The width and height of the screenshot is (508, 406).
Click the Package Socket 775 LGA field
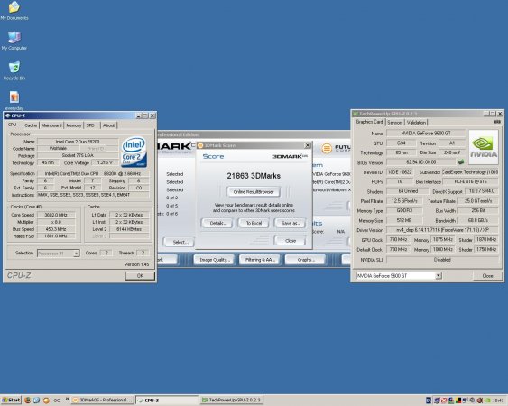pyautogui.click(x=78, y=155)
